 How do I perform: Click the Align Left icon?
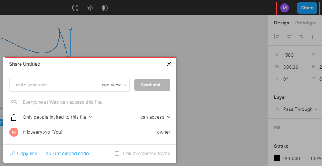click(277, 36)
